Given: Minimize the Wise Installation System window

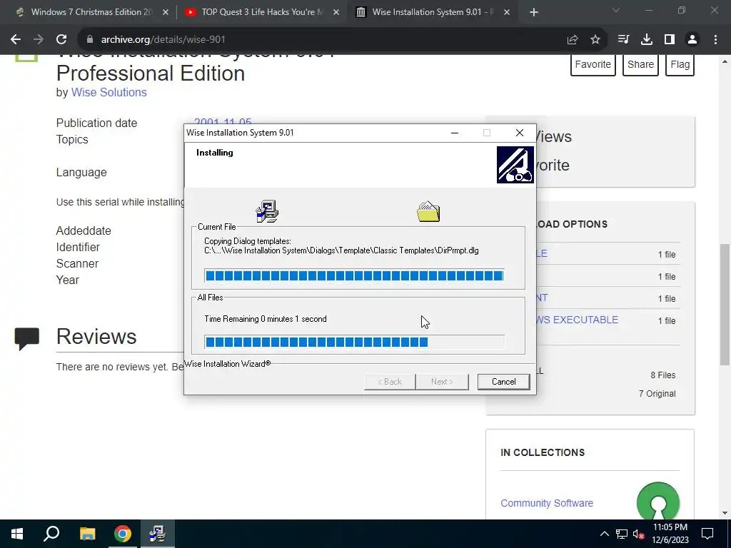Looking at the screenshot, I should [455, 133].
